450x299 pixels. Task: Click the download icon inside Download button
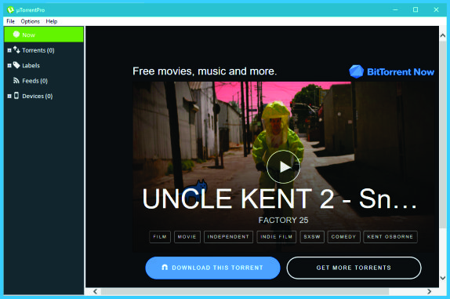tap(165, 268)
